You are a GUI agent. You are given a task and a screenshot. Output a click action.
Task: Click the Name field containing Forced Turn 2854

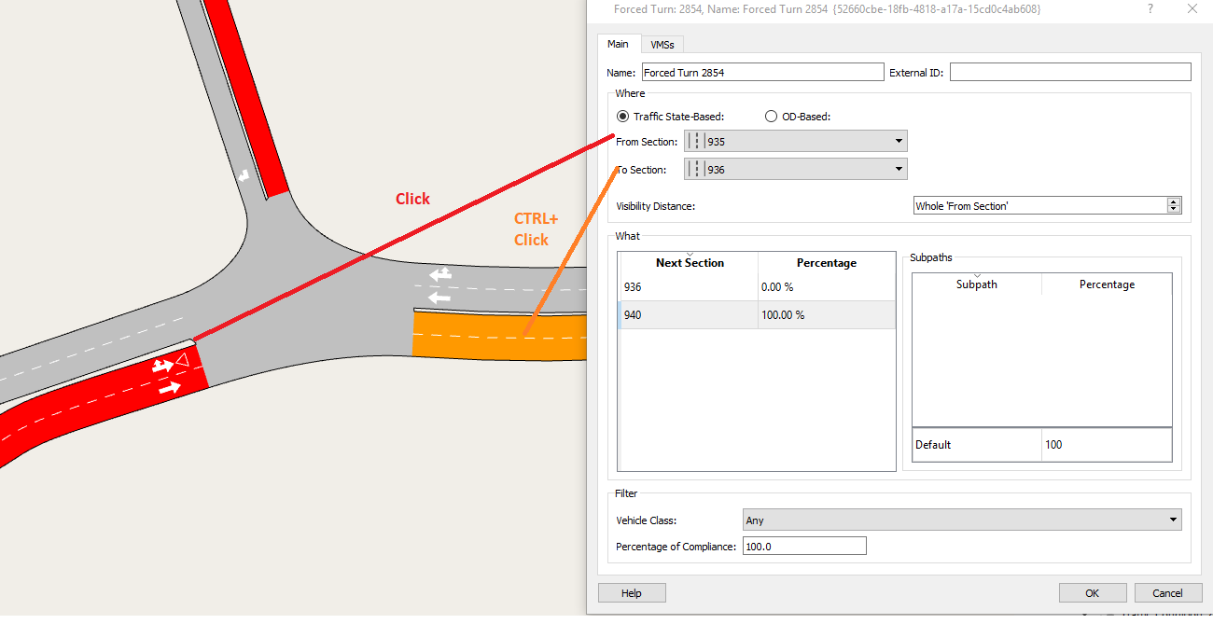pos(762,72)
